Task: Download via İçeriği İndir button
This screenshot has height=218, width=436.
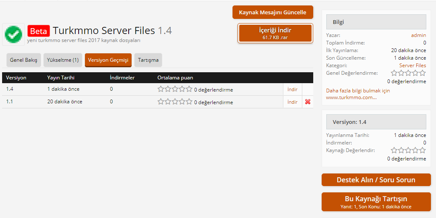Action: coord(275,33)
